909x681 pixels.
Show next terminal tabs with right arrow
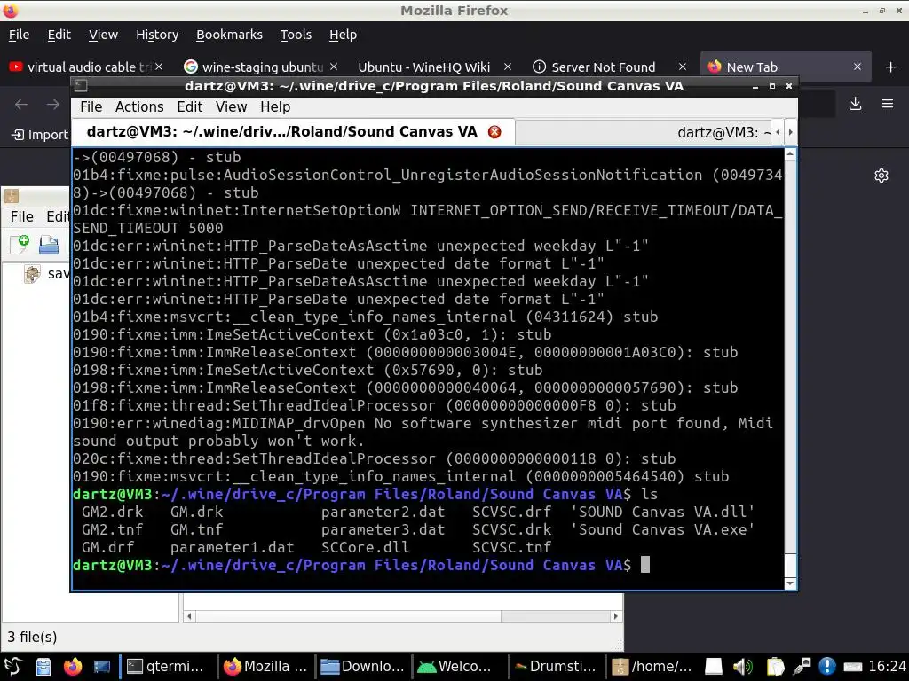click(x=790, y=133)
